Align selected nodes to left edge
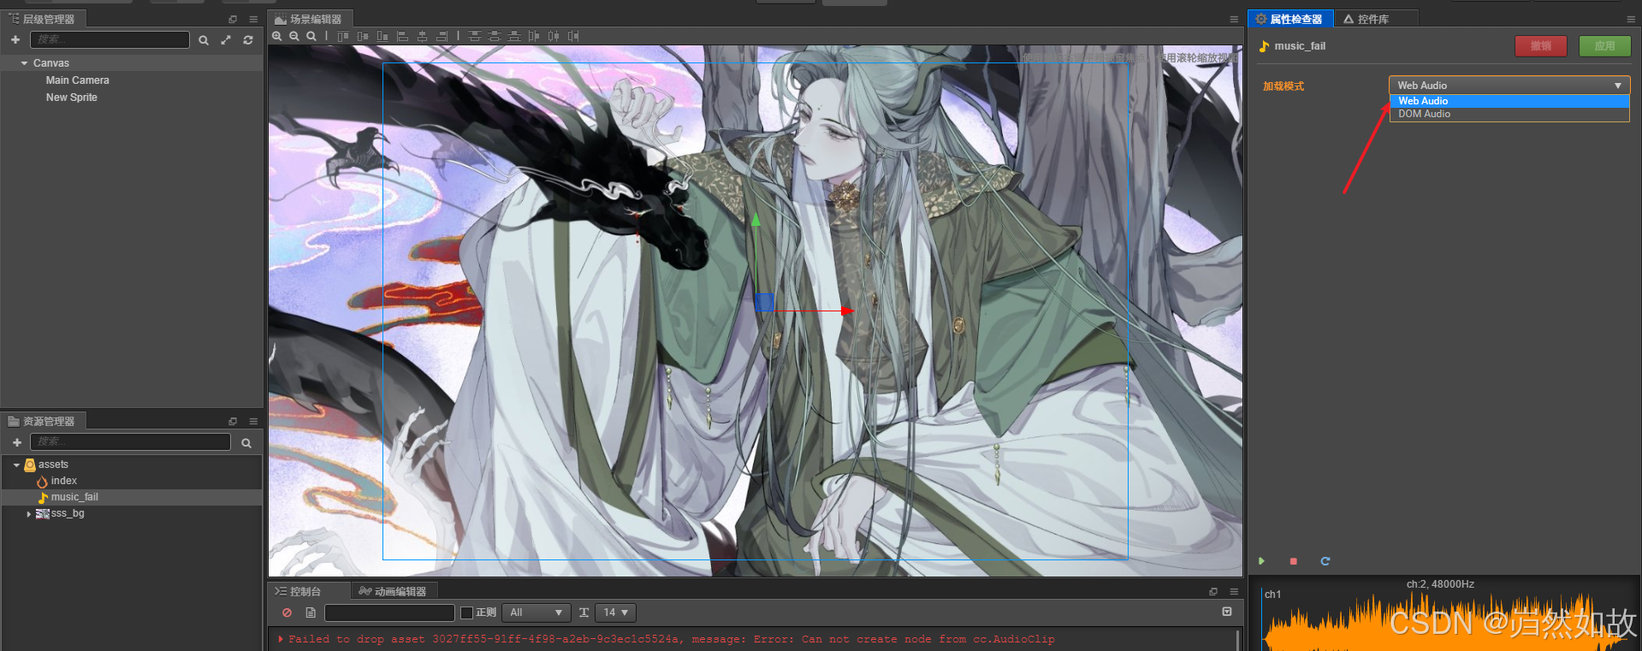Image resolution: width=1642 pixels, height=651 pixels. [402, 36]
